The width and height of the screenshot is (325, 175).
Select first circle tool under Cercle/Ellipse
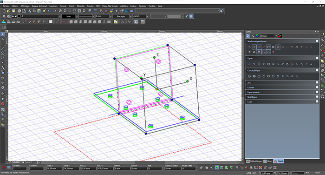point(249,76)
